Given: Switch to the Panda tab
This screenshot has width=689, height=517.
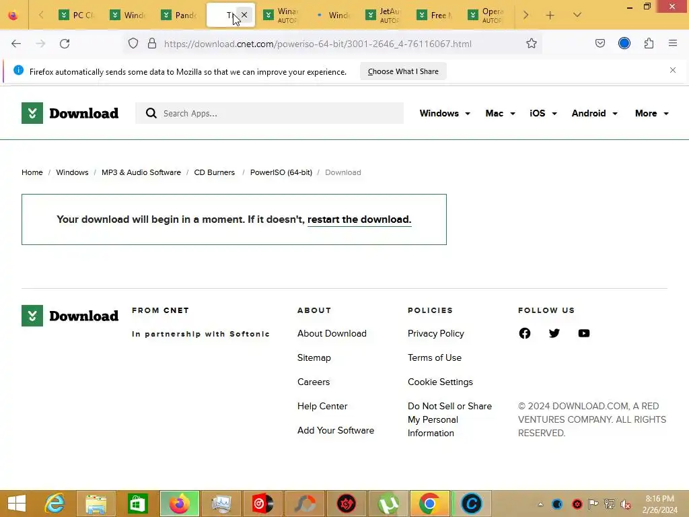Looking at the screenshot, I should (x=179, y=15).
